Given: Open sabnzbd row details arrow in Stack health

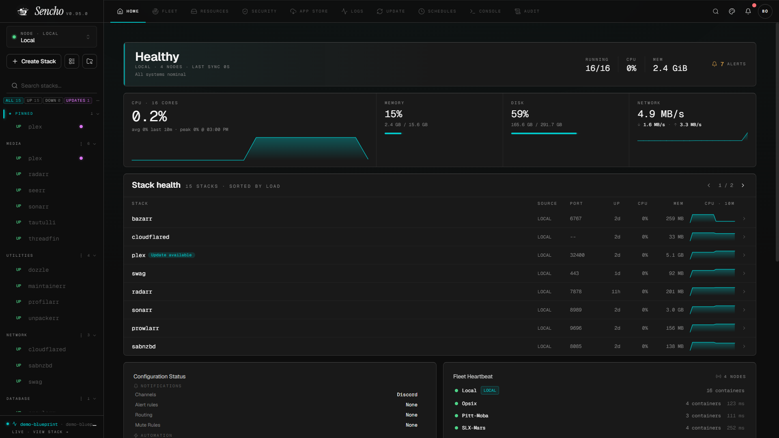Looking at the screenshot, I should click(x=744, y=346).
